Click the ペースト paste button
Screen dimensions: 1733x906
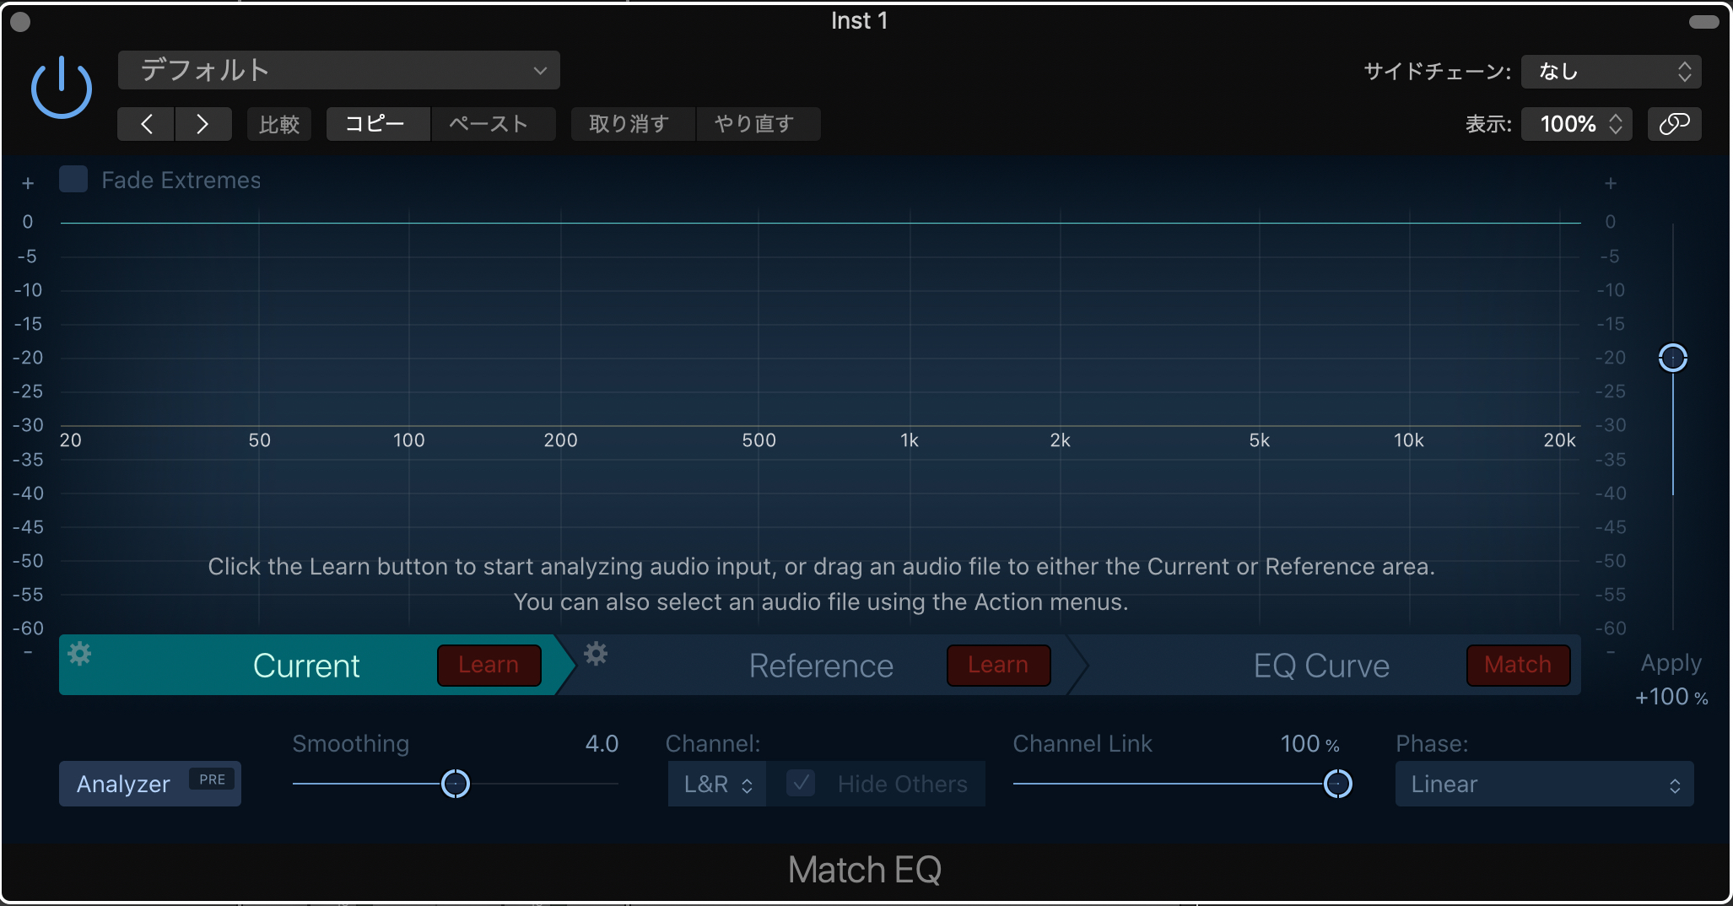tap(493, 124)
